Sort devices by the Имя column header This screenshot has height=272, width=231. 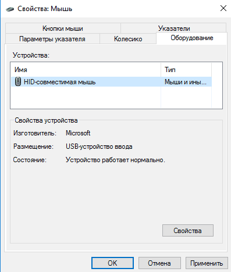86,70
